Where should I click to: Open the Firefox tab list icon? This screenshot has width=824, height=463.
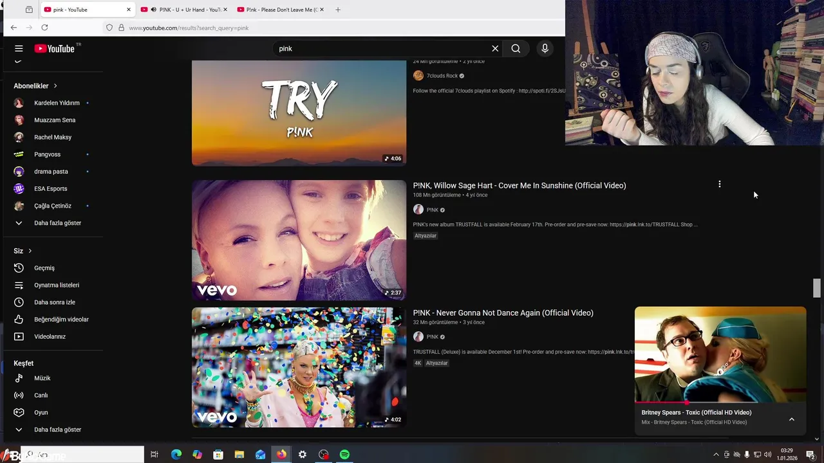click(x=29, y=10)
